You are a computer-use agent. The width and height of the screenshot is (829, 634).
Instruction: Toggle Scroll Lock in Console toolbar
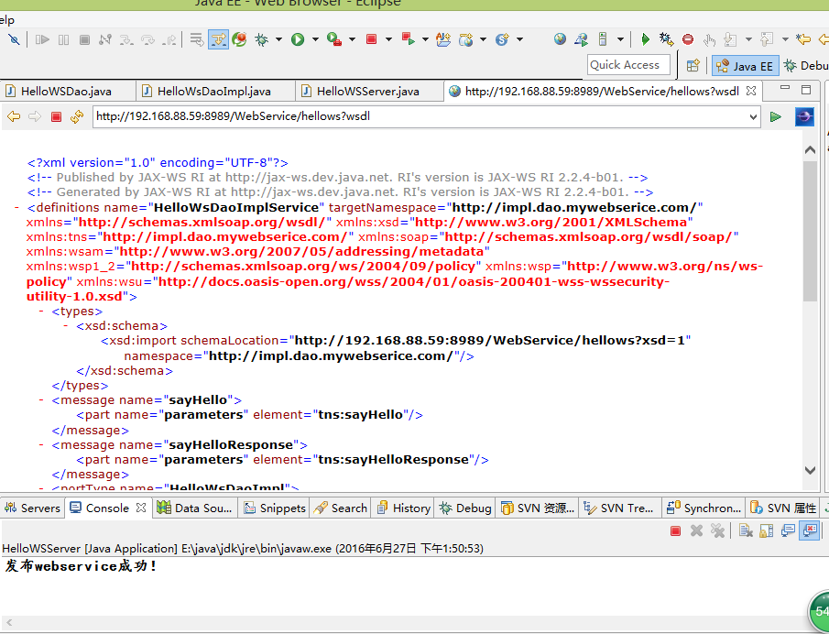coord(766,530)
